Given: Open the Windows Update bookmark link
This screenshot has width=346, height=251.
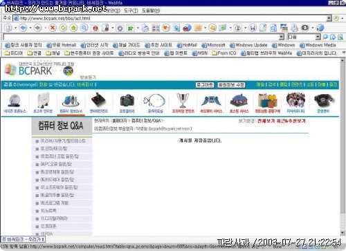Looking at the screenshot, I should pyautogui.click(x=248, y=45).
